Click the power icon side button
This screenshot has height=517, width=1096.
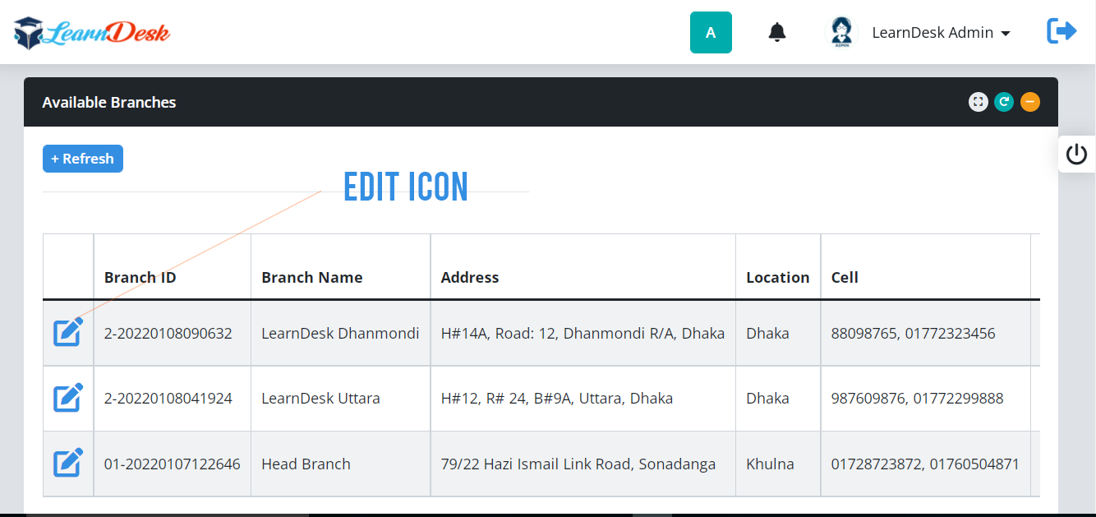pos(1076,155)
